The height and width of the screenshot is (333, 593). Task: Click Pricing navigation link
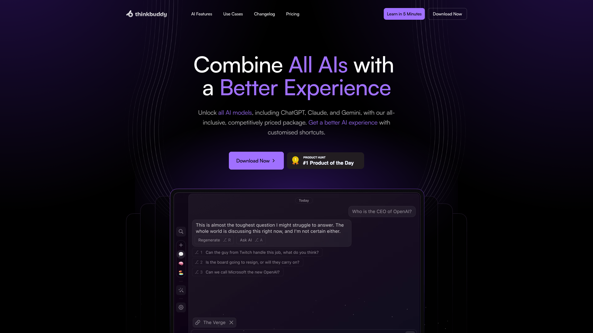(292, 14)
